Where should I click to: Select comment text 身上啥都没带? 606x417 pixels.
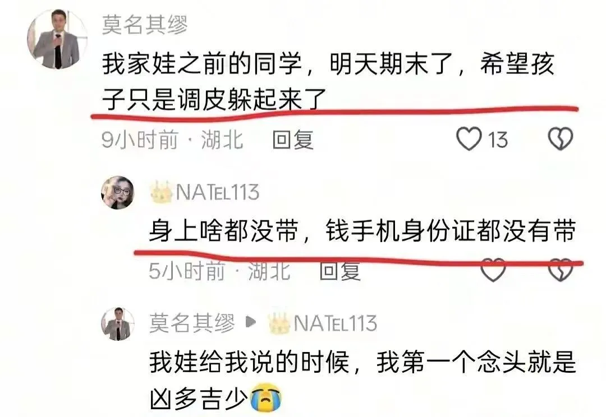(x=223, y=231)
